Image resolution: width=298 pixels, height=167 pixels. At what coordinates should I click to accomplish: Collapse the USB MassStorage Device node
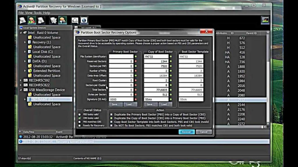point(21,90)
